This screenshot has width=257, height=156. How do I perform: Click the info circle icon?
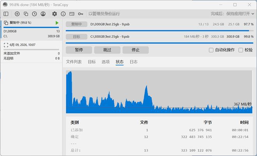point(63,14)
